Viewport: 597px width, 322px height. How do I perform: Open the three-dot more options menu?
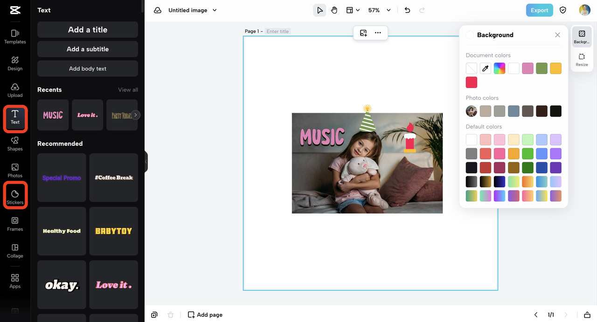point(378,33)
